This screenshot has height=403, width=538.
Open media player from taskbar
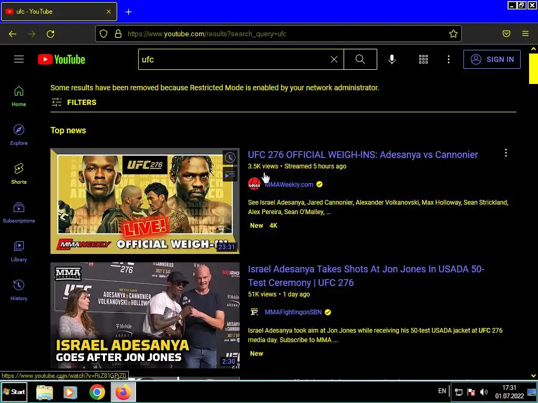coord(70,392)
